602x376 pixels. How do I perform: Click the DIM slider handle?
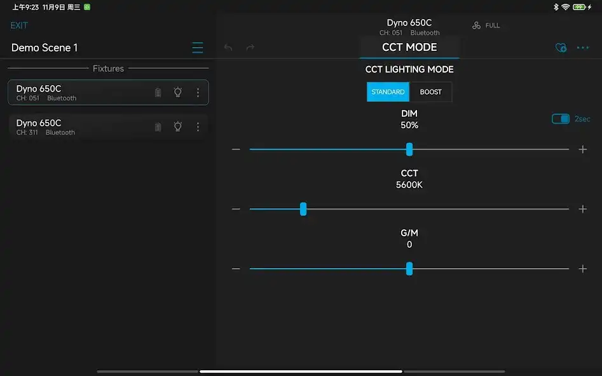[409, 149]
